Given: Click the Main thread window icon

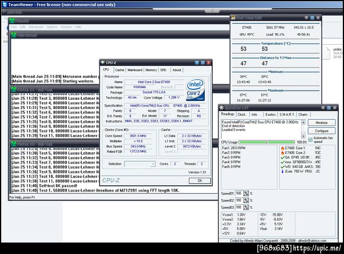Looking at the screenshot, I should click(x=14, y=35).
